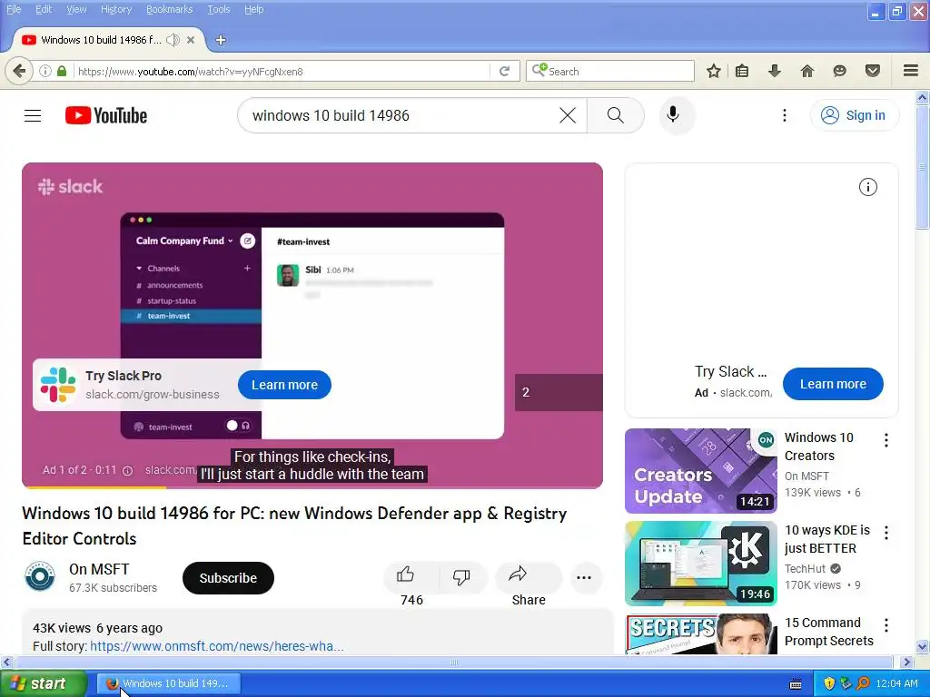Click Learn more on video ad overlay
The height and width of the screenshot is (697, 930).
[x=284, y=385]
